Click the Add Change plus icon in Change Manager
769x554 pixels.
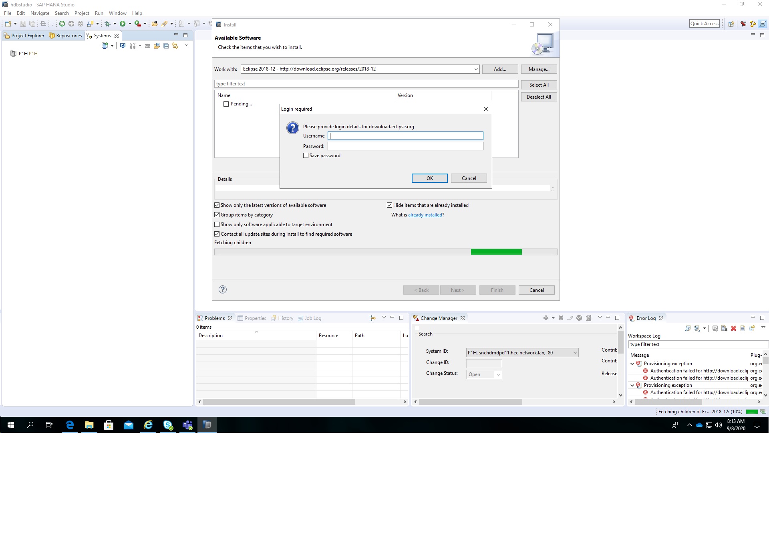pos(546,318)
